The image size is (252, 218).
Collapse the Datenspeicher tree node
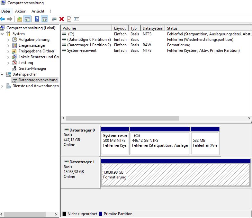coord(3,74)
